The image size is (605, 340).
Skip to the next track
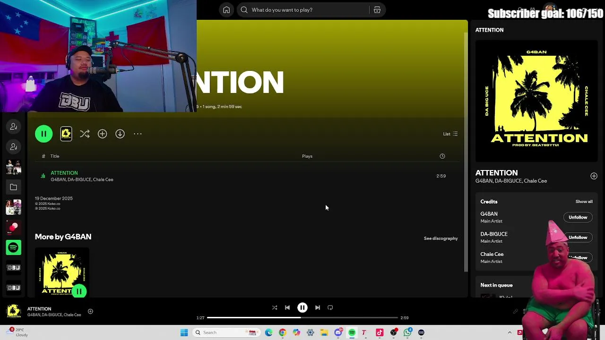click(x=318, y=308)
